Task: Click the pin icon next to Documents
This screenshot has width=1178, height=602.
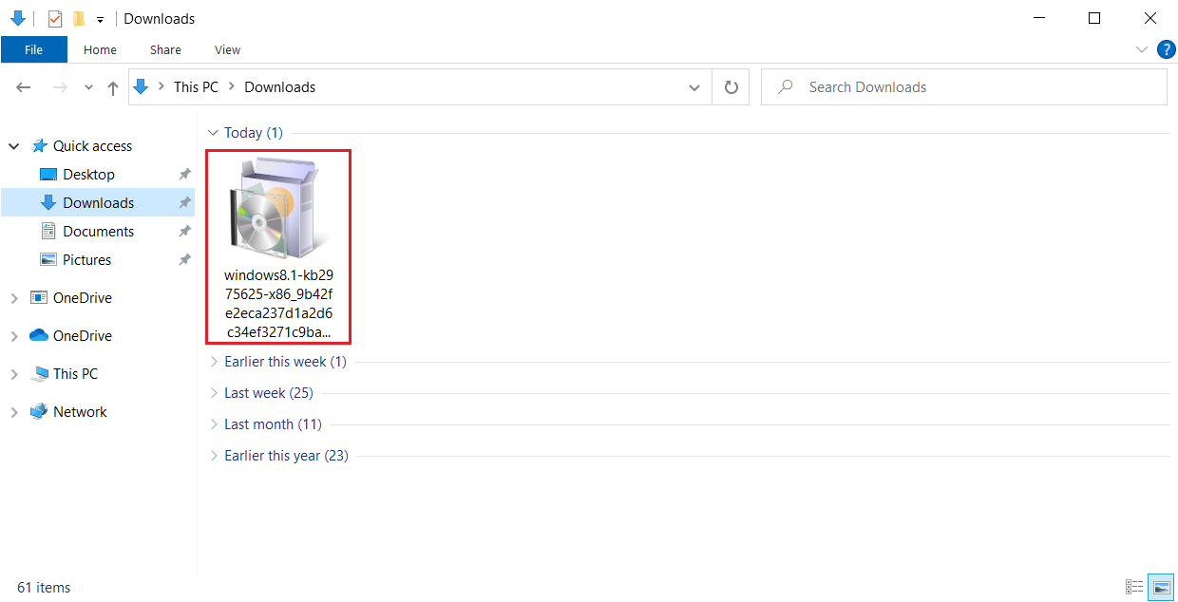Action: (x=185, y=232)
